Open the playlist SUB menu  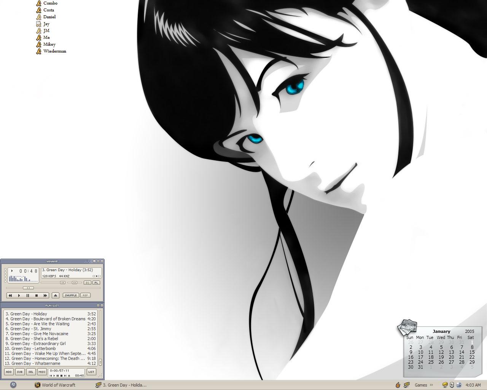pyautogui.click(x=20, y=372)
